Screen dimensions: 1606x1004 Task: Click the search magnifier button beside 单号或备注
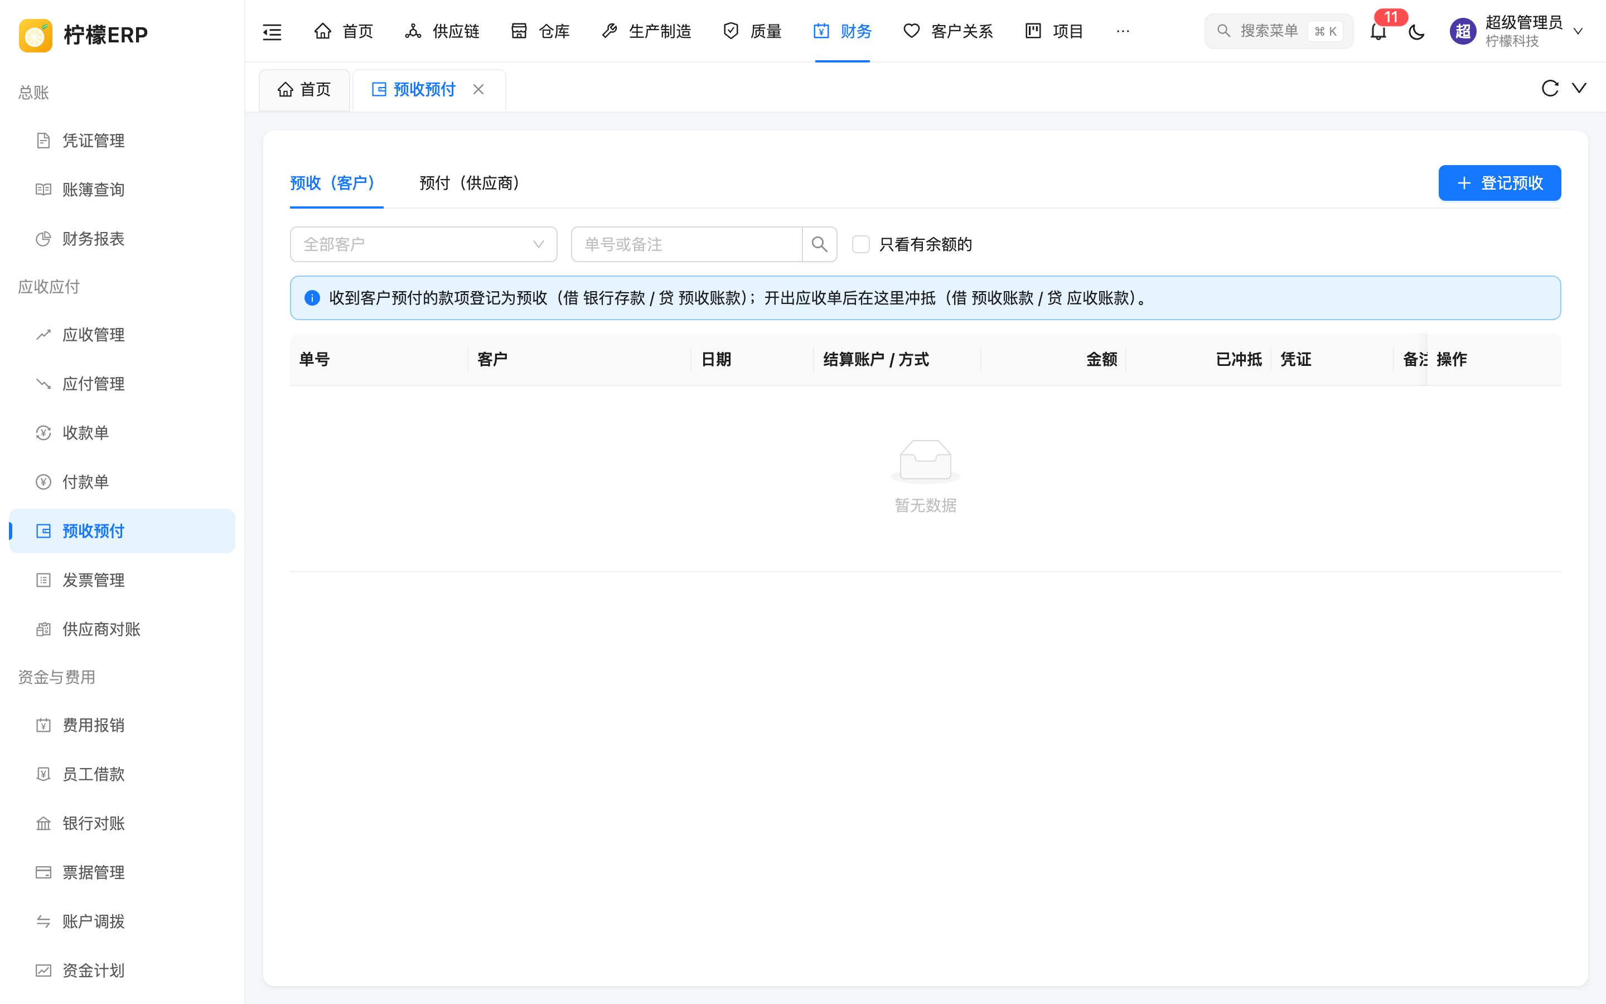820,244
